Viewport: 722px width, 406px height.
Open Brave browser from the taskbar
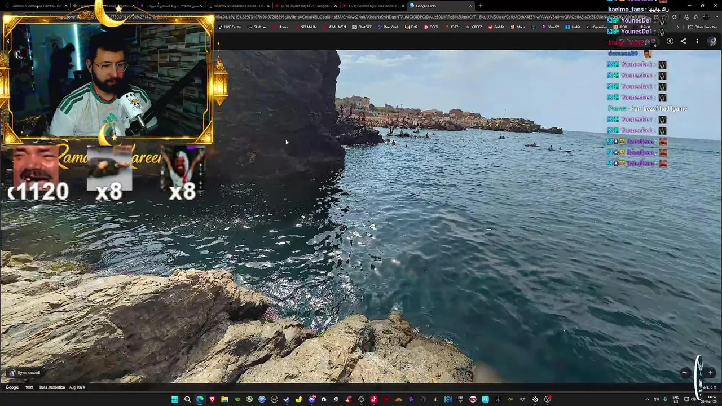pos(212,399)
